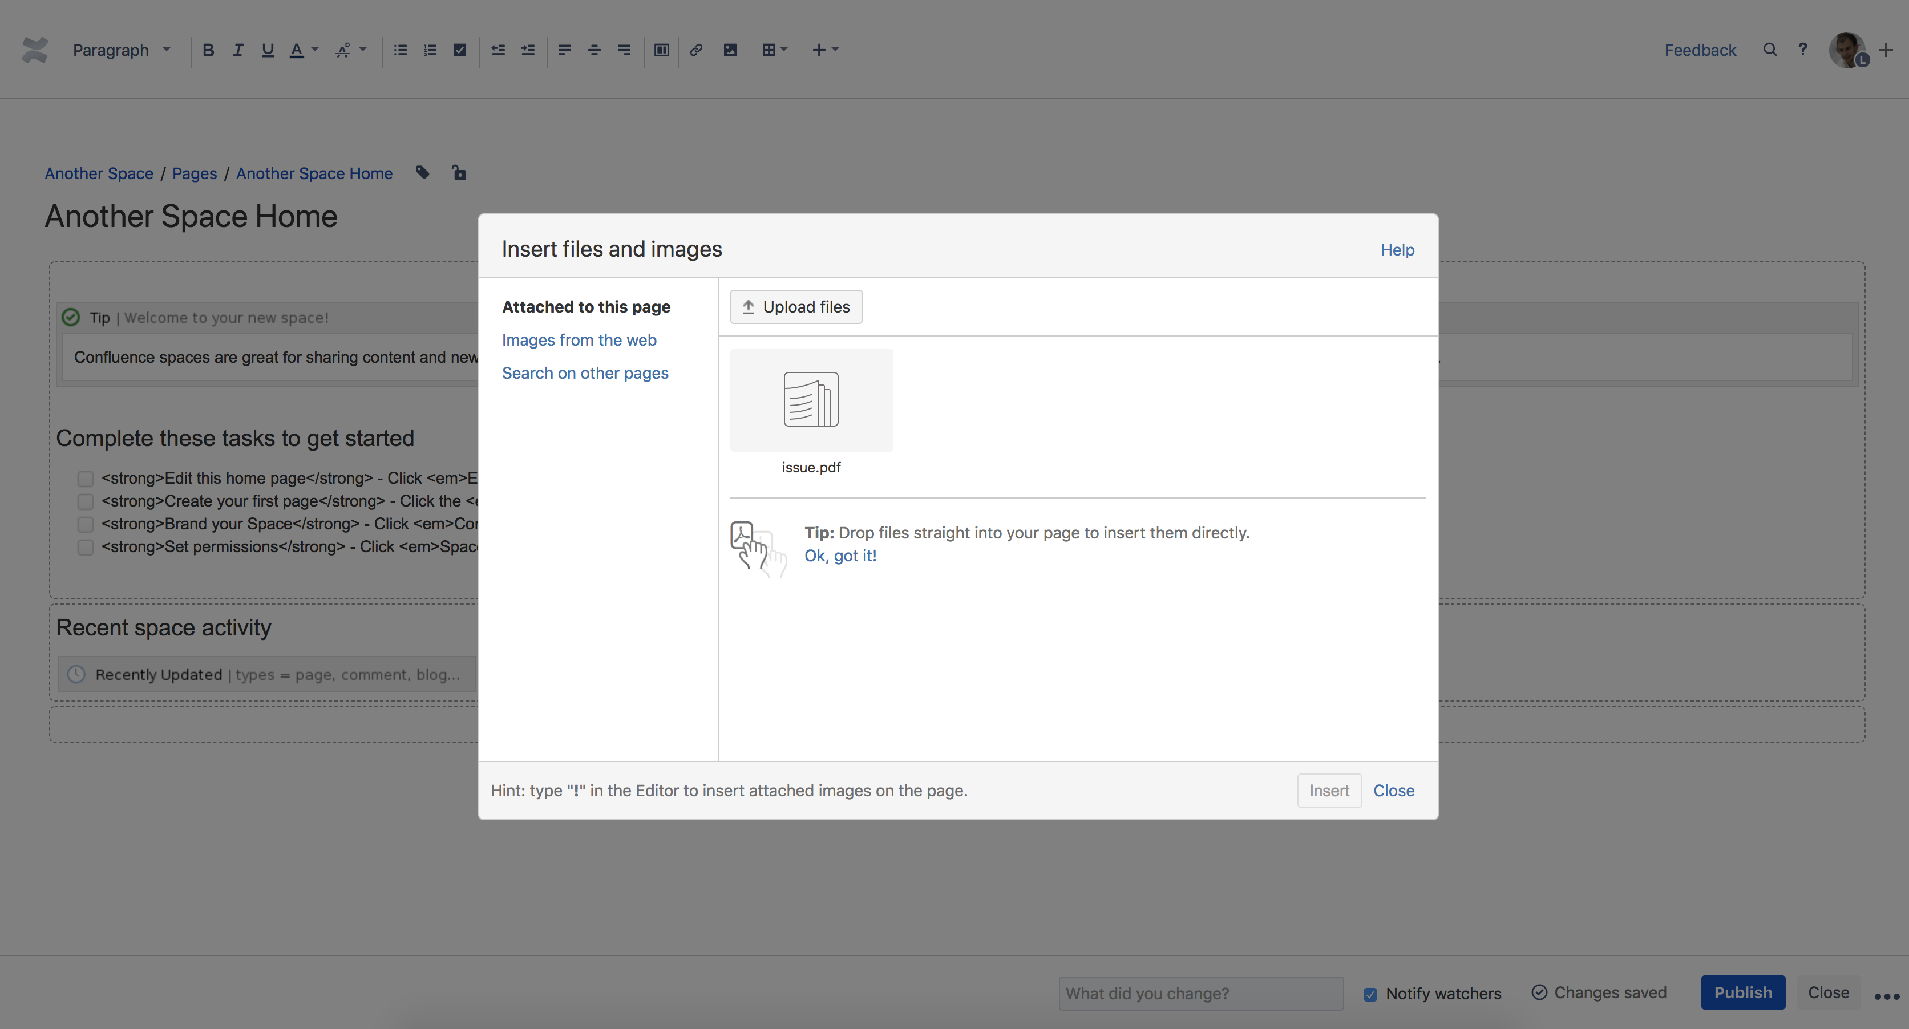Click the insert link icon
This screenshot has width=1909, height=1029.
(x=696, y=50)
